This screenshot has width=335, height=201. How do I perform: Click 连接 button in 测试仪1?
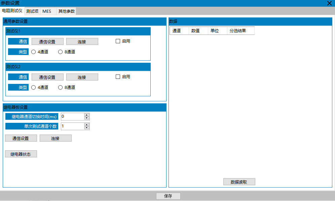coord(82,42)
